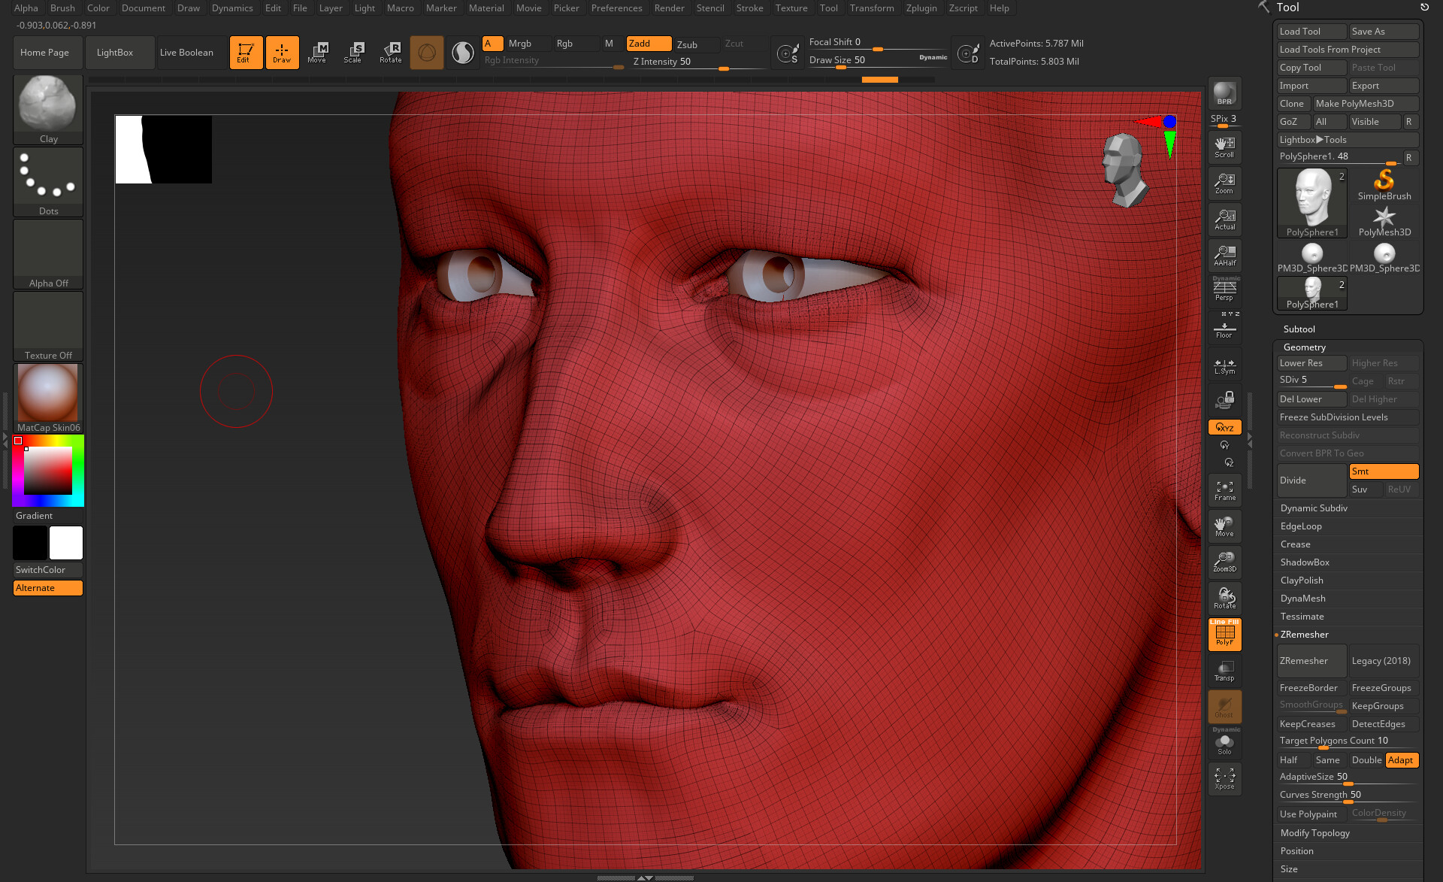Image resolution: width=1443 pixels, height=882 pixels.
Task: Expand the Dynamic Subdiv section
Action: (x=1314, y=508)
